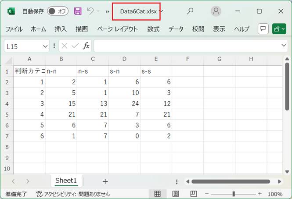Add a new sheet with plus icon
Viewport: 292px width, 199px height.
tap(105, 181)
